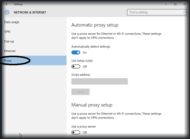Click the magnifier search icon
Viewport: 190px width, 139px height.
(x=184, y=13)
